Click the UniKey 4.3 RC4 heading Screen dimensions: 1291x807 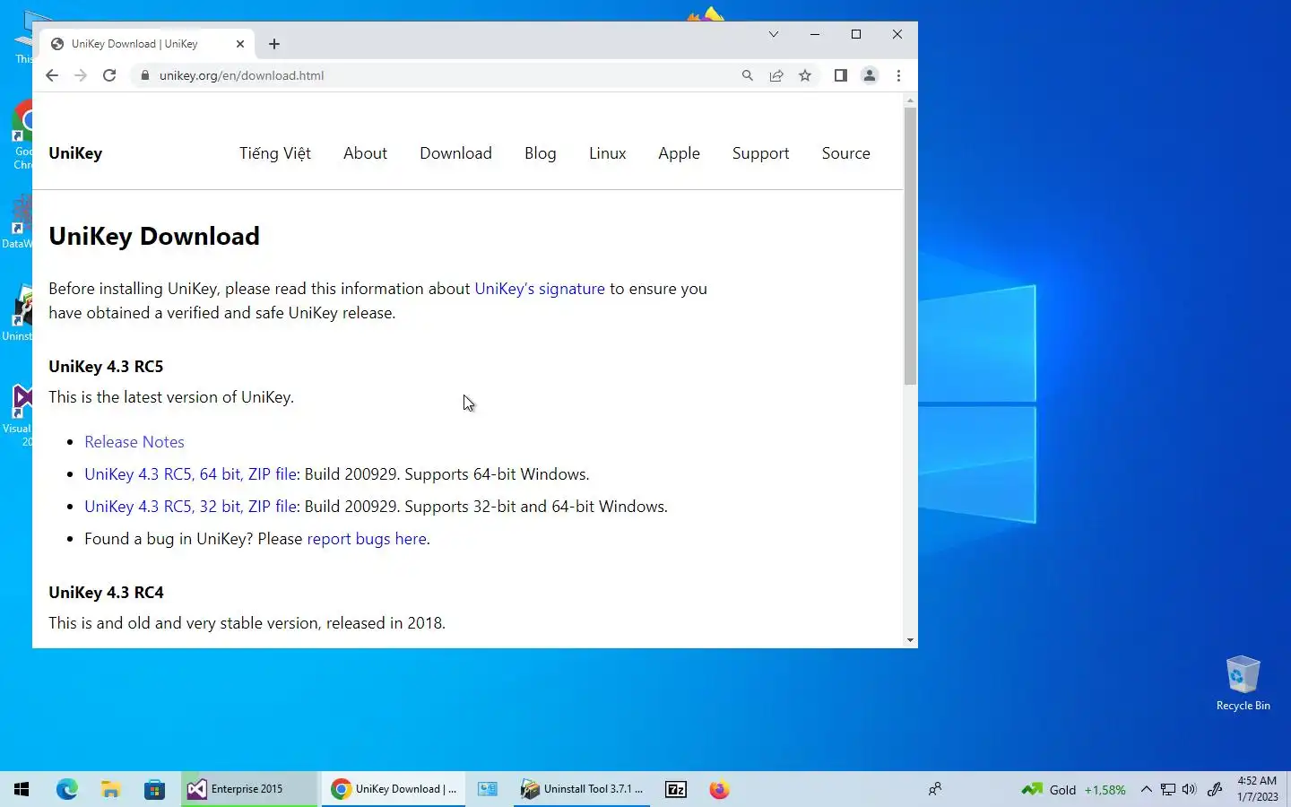pyautogui.click(x=106, y=593)
